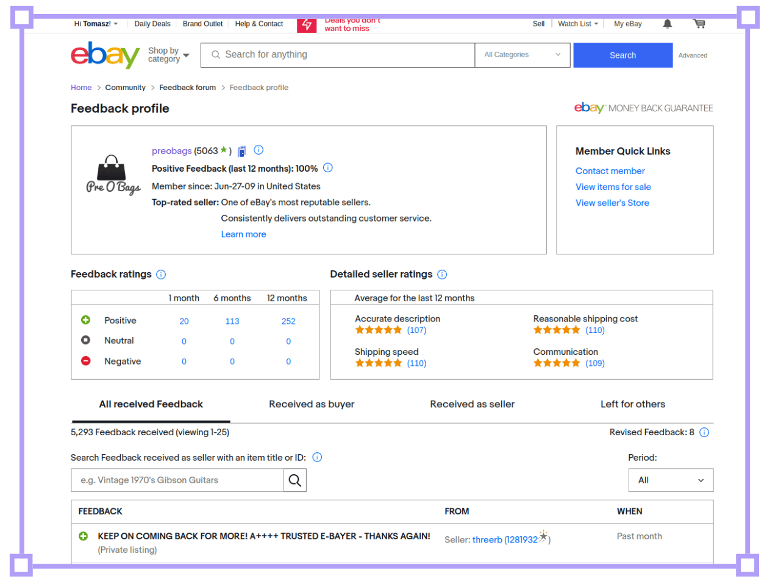The image size is (767, 585).
Task: Click the eBay logo
Action: coord(105,55)
